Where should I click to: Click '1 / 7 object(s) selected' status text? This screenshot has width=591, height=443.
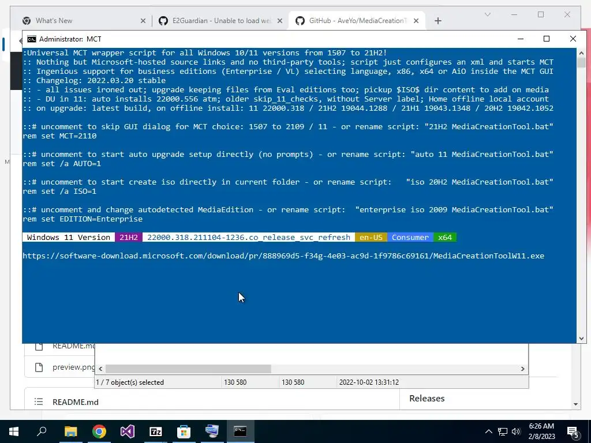[x=130, y=382]
